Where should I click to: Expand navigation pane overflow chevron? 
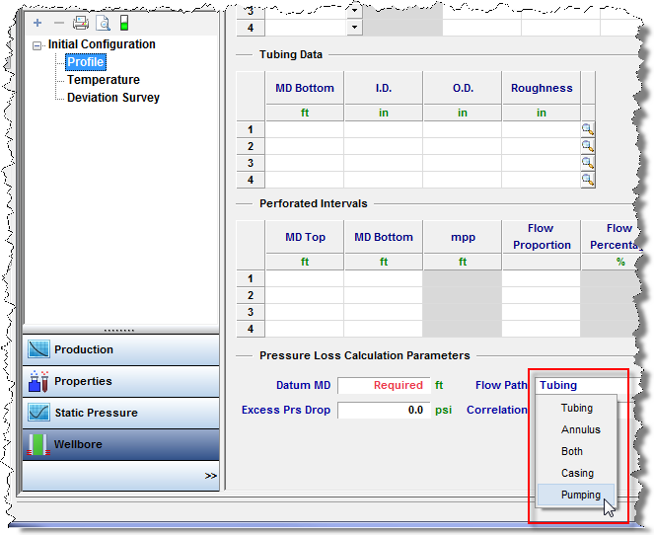[210, 476]
